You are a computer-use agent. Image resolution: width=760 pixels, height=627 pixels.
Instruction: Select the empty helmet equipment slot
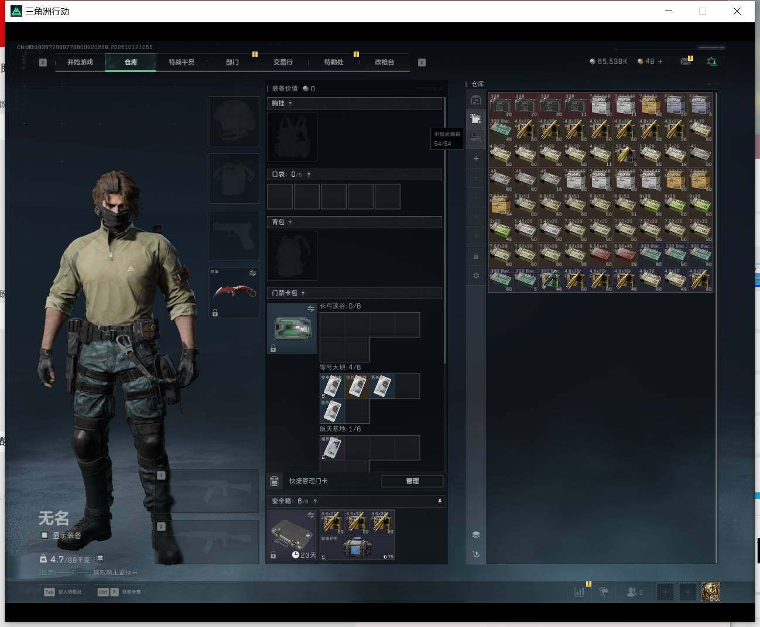[x=234, y=121]
